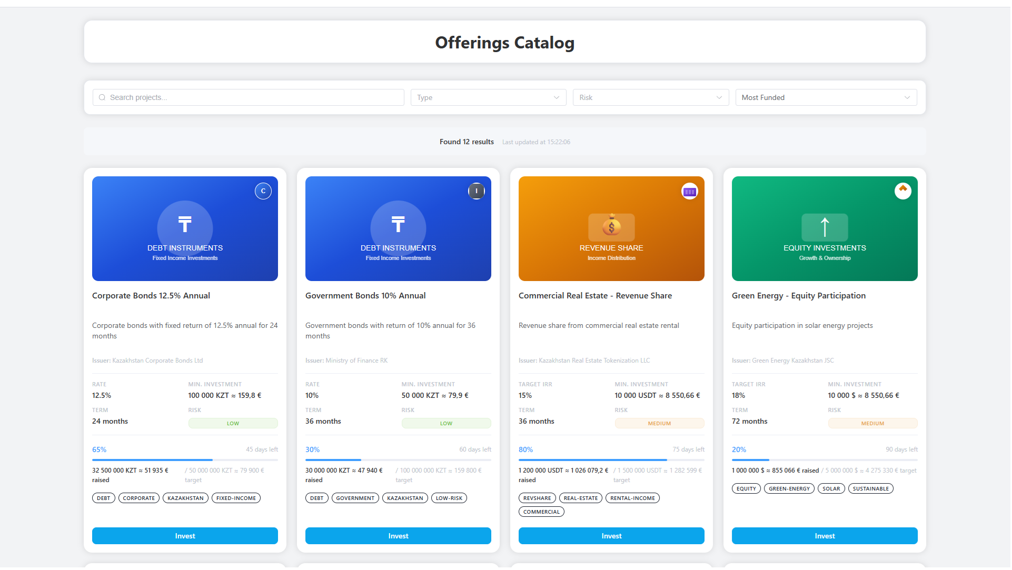Toggle the MEDIUM risk chip on Green Energy card
The height and width of the screenshot is (570, 1012).
coord(872,423)
